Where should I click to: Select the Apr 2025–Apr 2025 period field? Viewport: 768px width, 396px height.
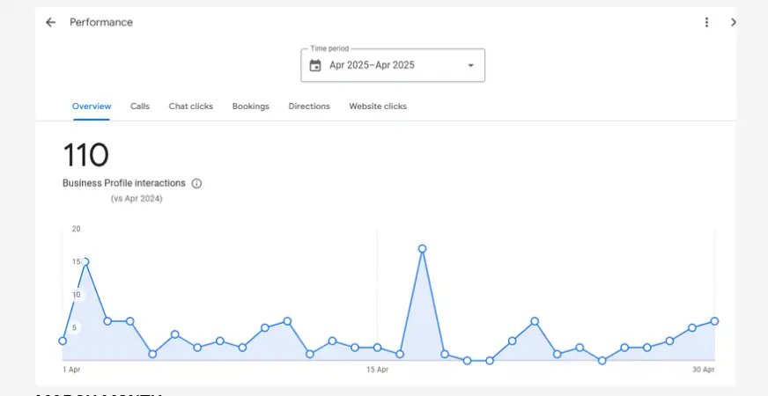tap(372, 65)
